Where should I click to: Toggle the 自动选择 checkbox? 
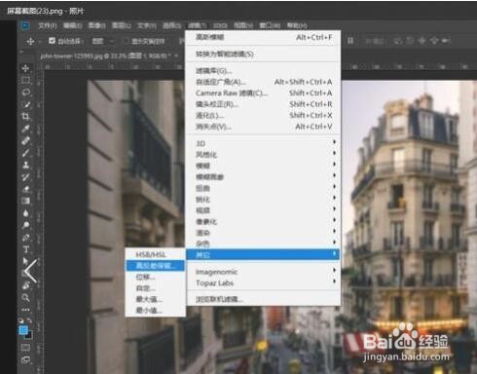point(52,41)
